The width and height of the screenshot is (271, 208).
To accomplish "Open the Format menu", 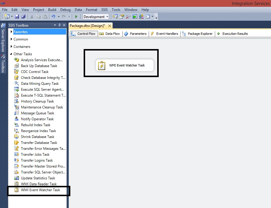I will 92,10.
